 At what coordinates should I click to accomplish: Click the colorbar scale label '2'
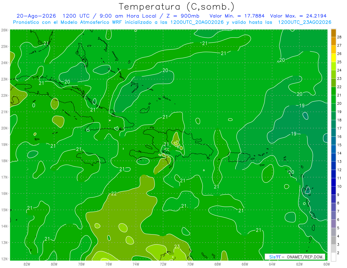[338, 253]
